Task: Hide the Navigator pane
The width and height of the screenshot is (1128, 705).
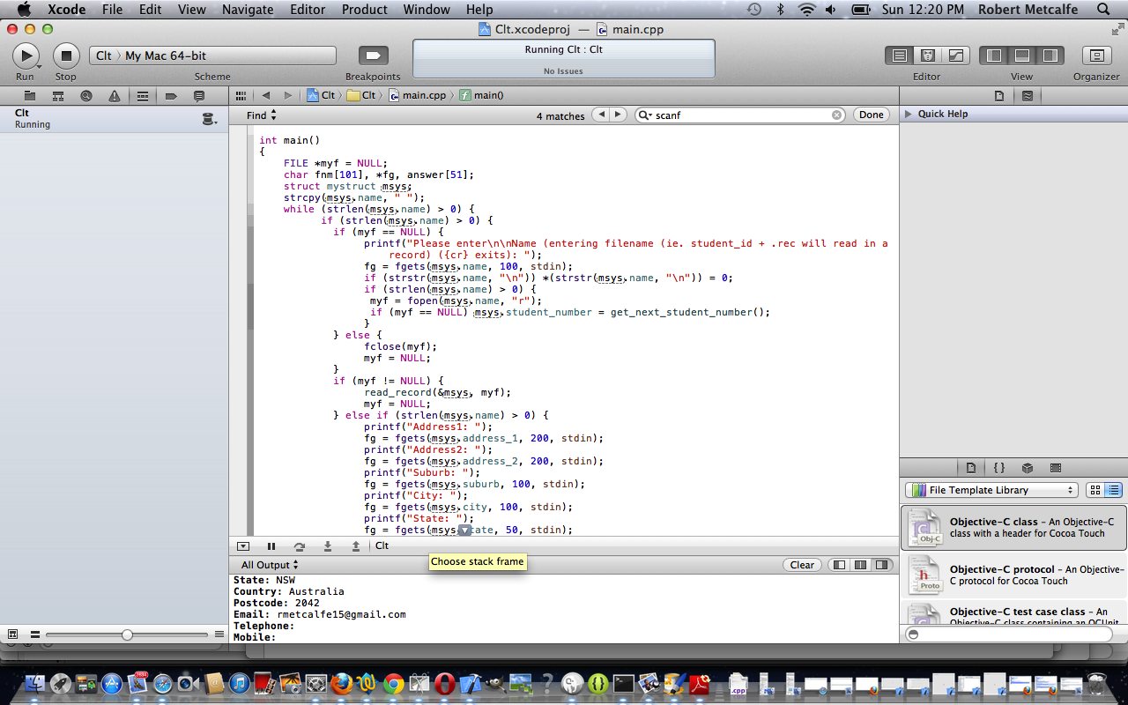Action: [x=994, y=56]
